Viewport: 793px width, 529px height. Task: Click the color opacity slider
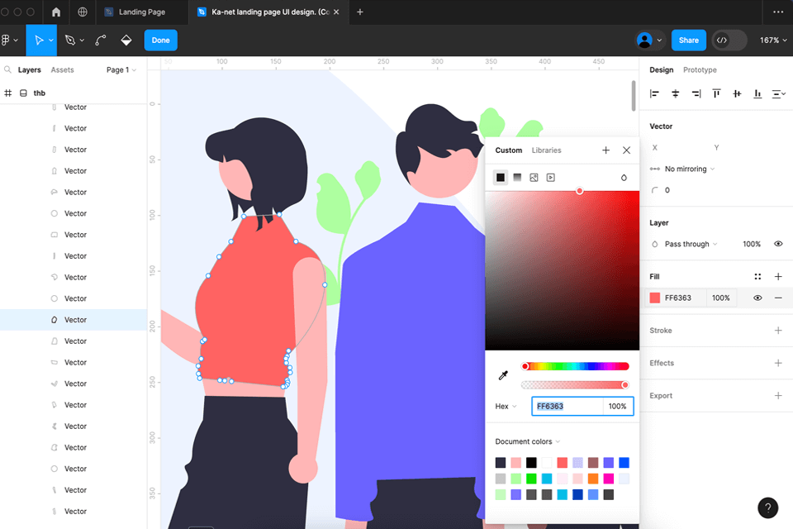575,384
